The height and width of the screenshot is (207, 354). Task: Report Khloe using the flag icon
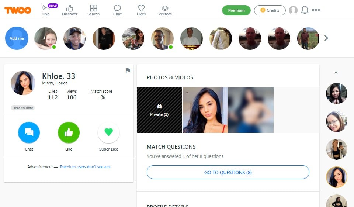pyautogui.click(x=128, y=70)
